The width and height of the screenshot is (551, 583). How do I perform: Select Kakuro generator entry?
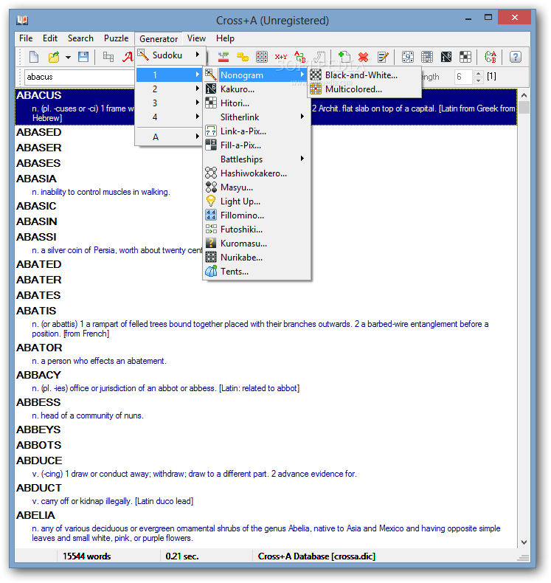(257, 89)
